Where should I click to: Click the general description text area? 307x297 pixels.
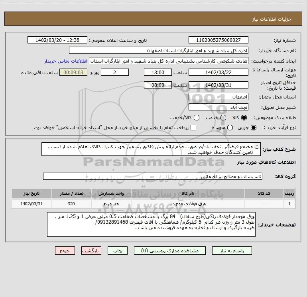pyautogui.click(x=151, y=149)
